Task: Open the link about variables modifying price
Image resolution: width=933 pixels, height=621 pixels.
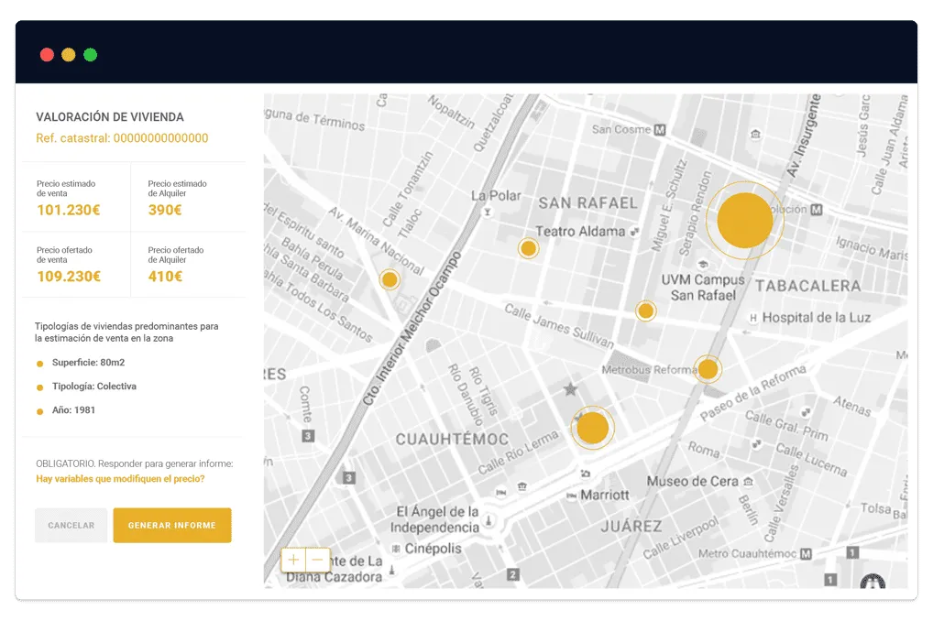Action: pyautogui.click(x=120, y=479)
